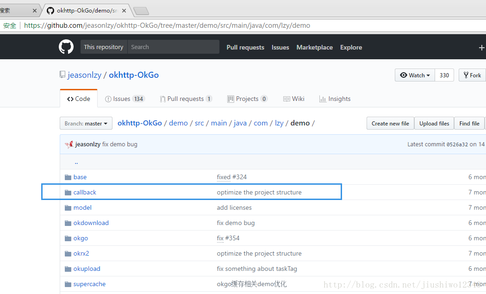Click okhttp-OkGo in the breadcrumb path
Screen dimensions: 486x294
[140, 123]
